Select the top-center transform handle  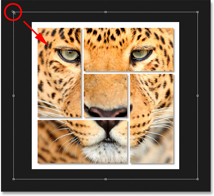[x=106, y=12]
